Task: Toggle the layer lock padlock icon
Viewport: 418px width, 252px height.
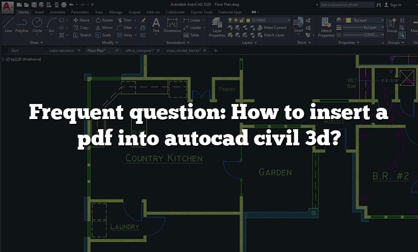Action: 242,20
